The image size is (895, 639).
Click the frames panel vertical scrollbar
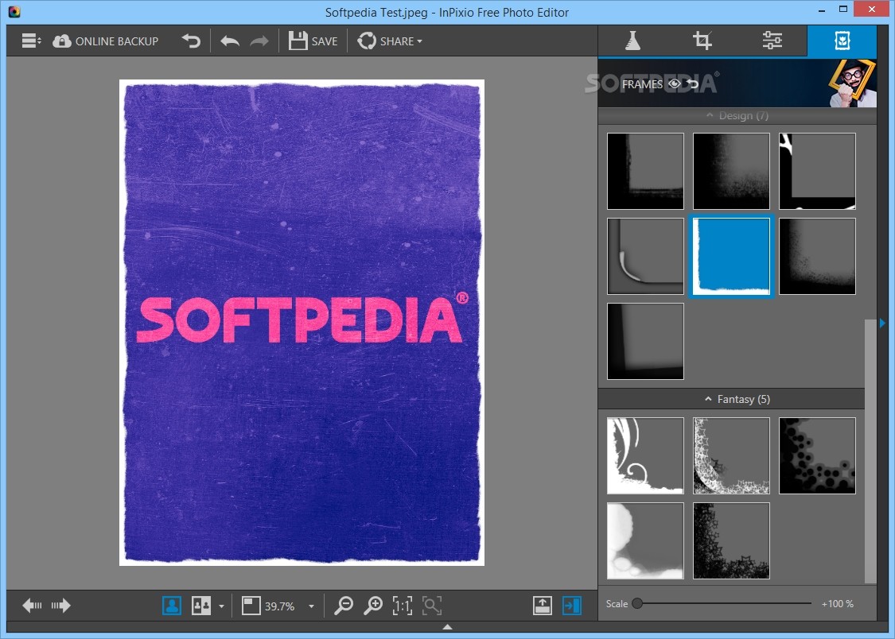pyautogui.click(x=870, y=451)
